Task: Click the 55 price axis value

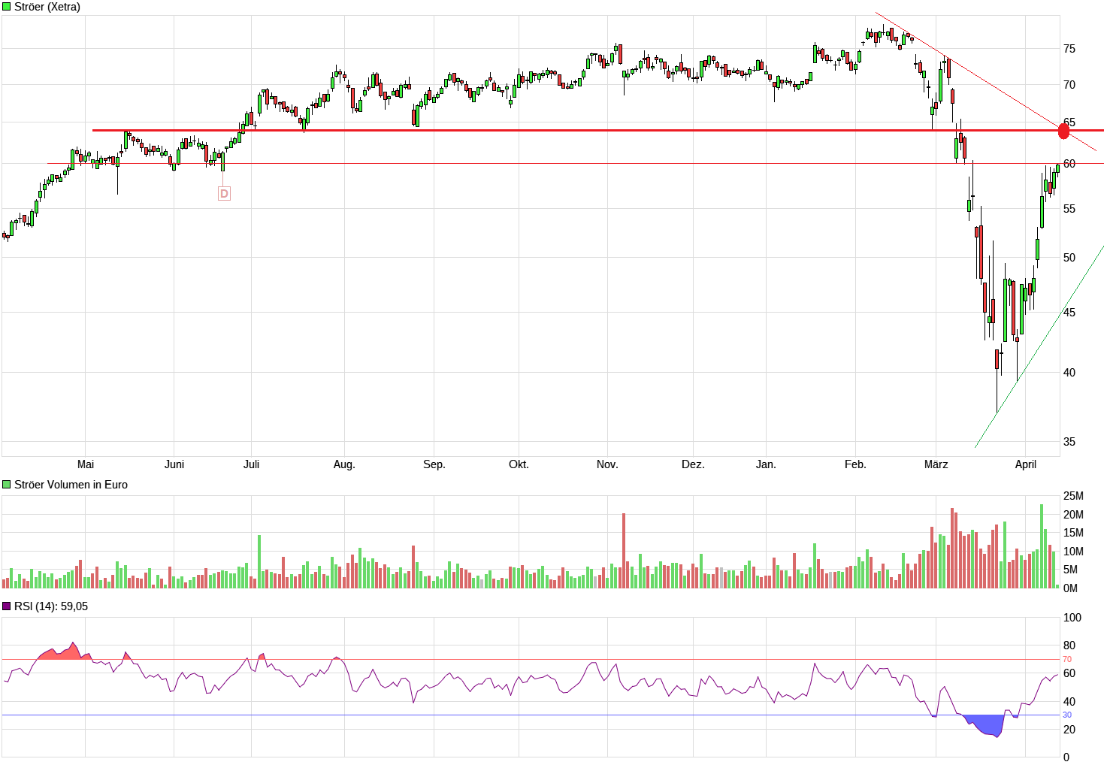Action: coord(1069,209)
